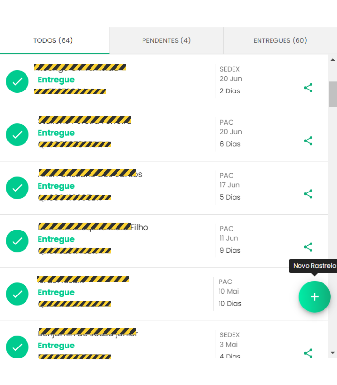Screen dimensions: 337x385
Task: Click scrollbar up arrow
Action: point(333,59)
